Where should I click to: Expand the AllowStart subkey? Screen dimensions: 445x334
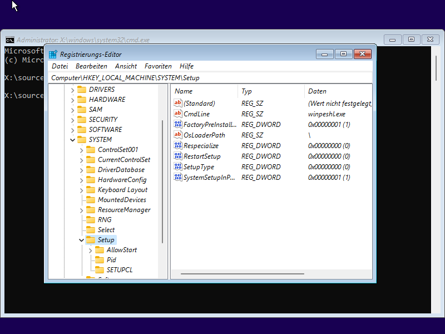tap(91, 250)
